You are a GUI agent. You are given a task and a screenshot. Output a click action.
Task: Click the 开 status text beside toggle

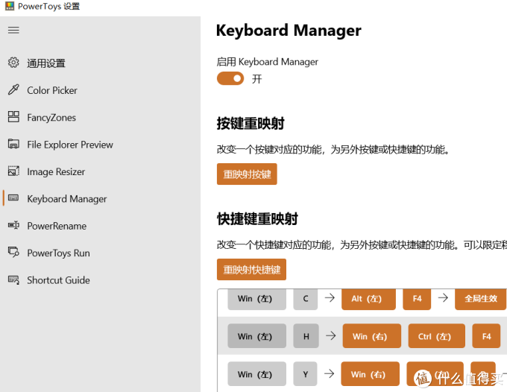pos(256,79)
